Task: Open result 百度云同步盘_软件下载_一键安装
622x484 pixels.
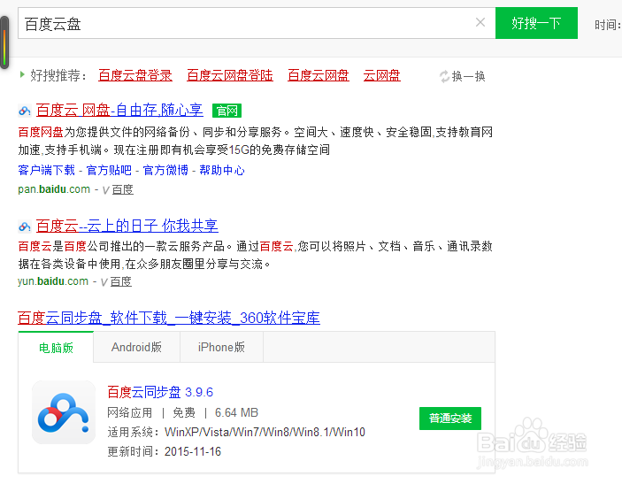Action: point(169,318)
